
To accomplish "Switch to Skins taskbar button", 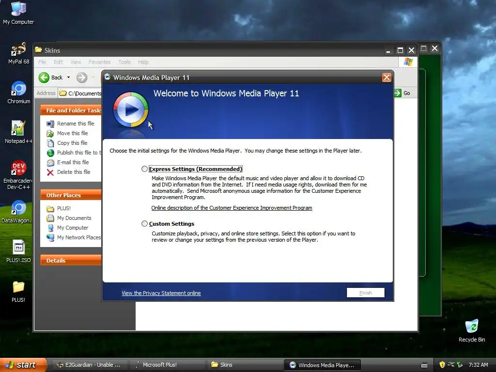I will (x=245, y=365).
